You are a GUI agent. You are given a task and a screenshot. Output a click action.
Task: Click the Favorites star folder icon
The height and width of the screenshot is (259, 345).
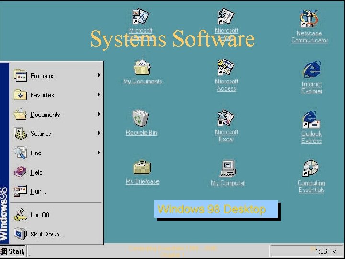click(x=20, y=95)
